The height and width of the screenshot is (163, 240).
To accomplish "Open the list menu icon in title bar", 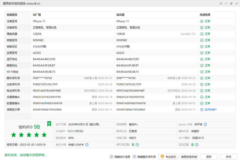I will point(221,3).
